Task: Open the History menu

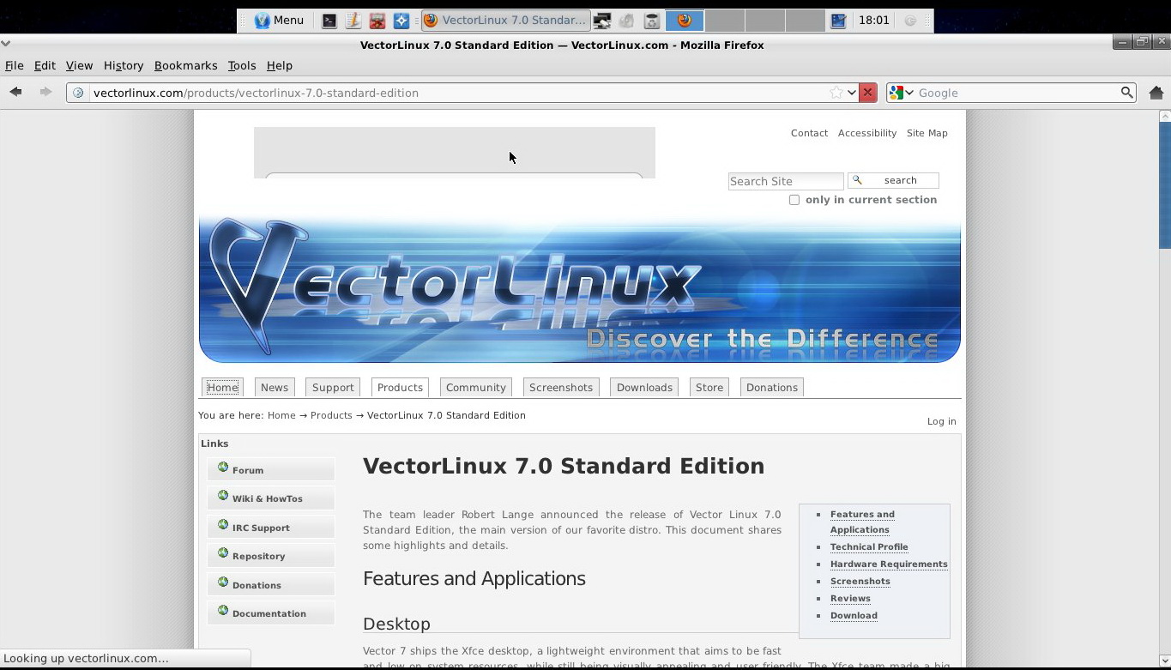Action: 124,65
